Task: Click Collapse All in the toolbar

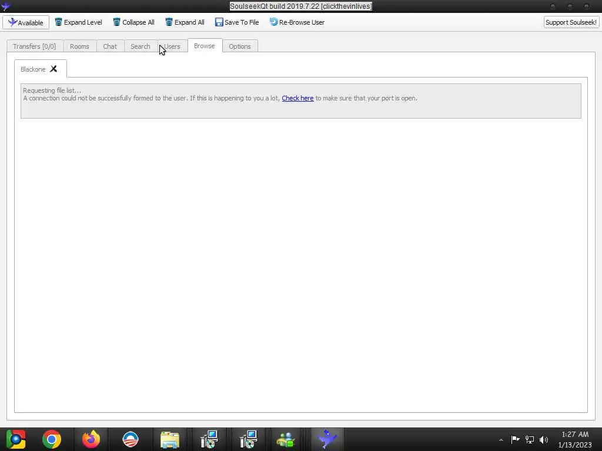Action: tap(133, 22)
